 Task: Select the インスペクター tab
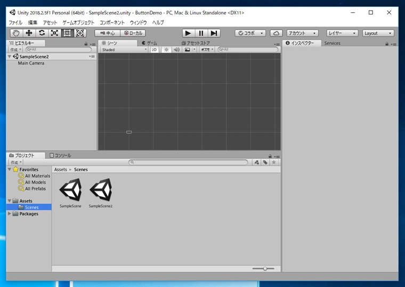click(x=302, y=43)
